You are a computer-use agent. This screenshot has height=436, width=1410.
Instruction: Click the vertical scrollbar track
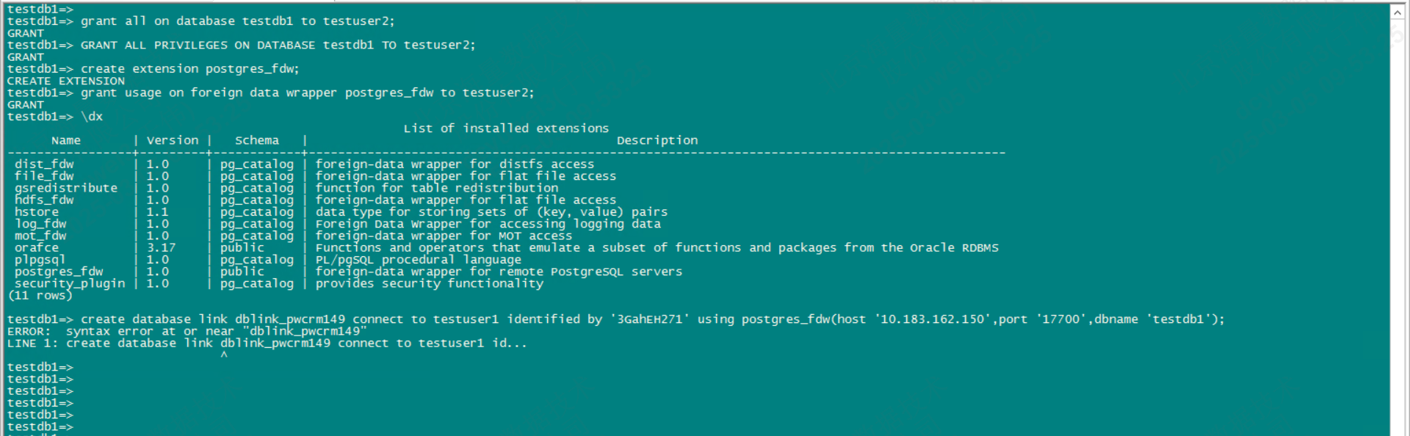[x=1398, y=220]
